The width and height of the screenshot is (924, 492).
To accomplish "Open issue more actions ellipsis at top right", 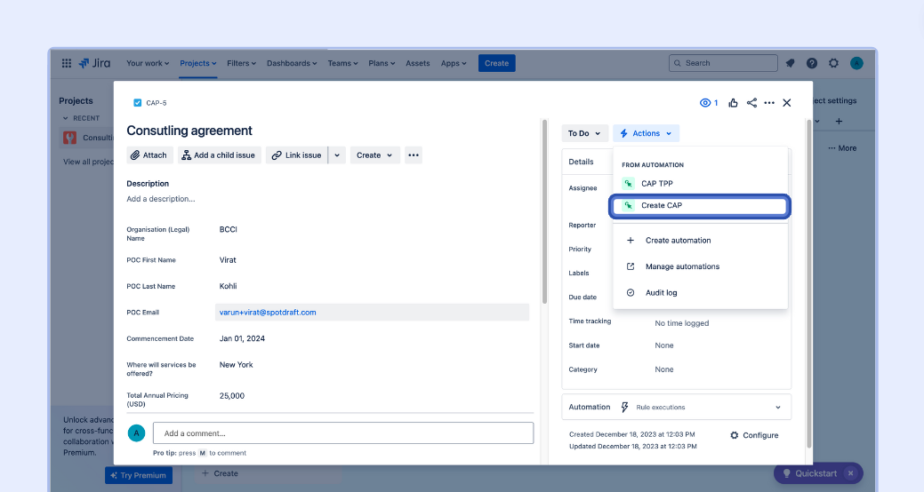I will pyautogui.click(x=769, y=103).
